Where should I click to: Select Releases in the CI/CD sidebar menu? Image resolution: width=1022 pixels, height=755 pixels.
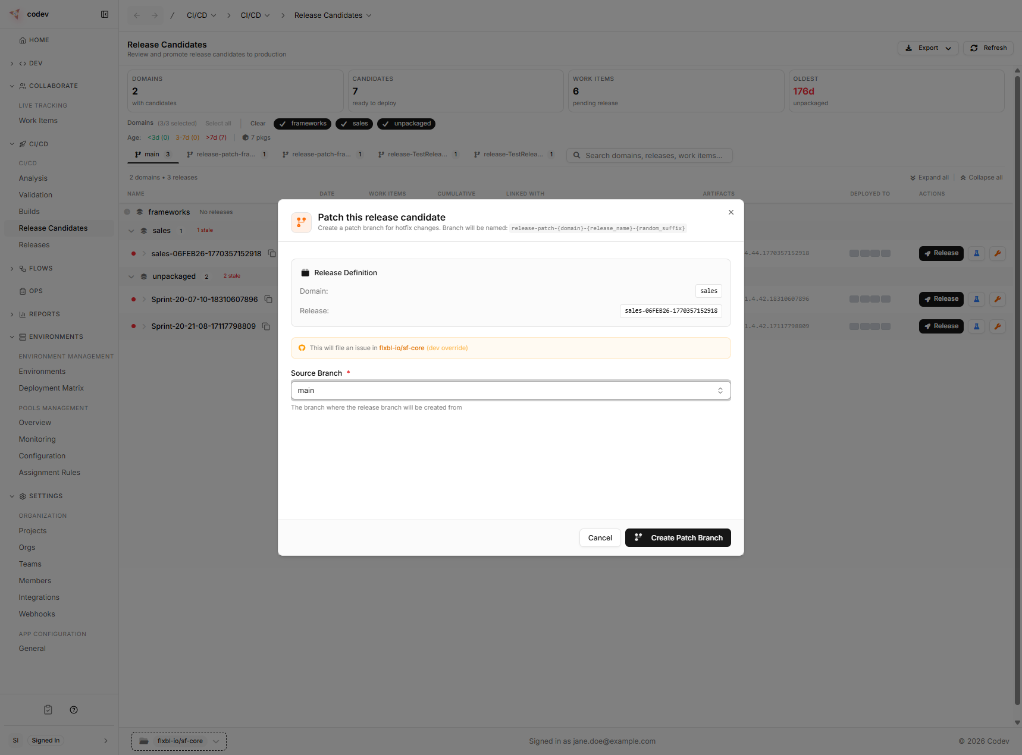click(34, 244)
